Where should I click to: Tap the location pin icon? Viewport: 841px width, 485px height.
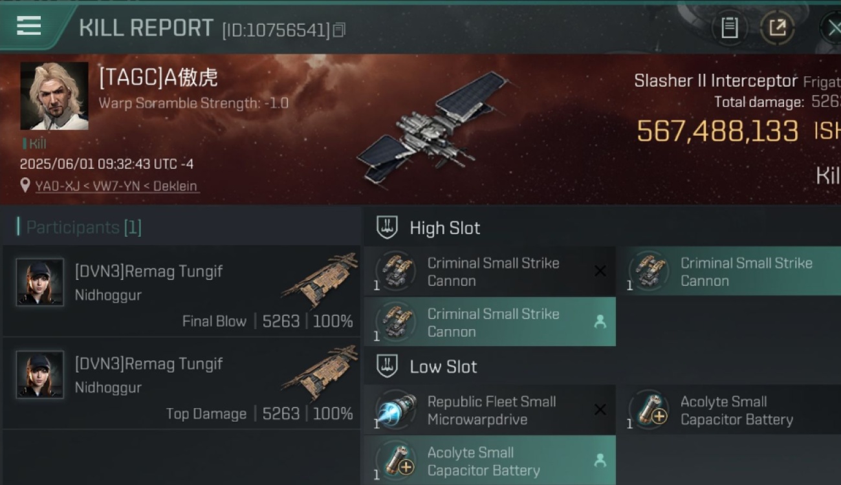tap(25, 186)
